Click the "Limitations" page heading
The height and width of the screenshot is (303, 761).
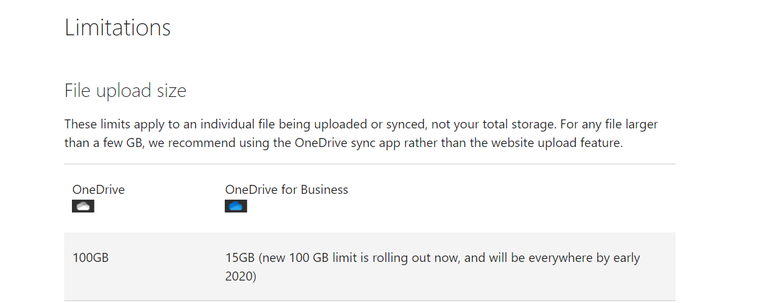tap(118, 28)
